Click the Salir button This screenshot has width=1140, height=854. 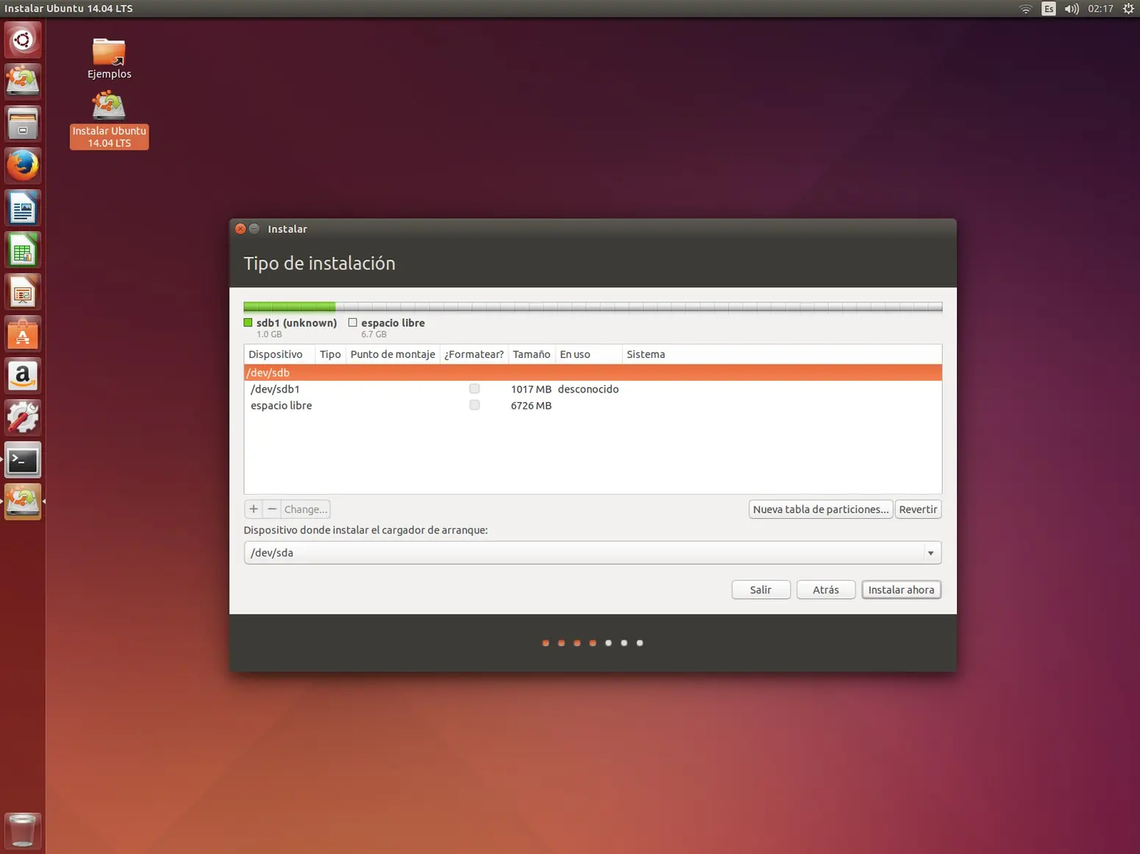click(x=760, y=590)
